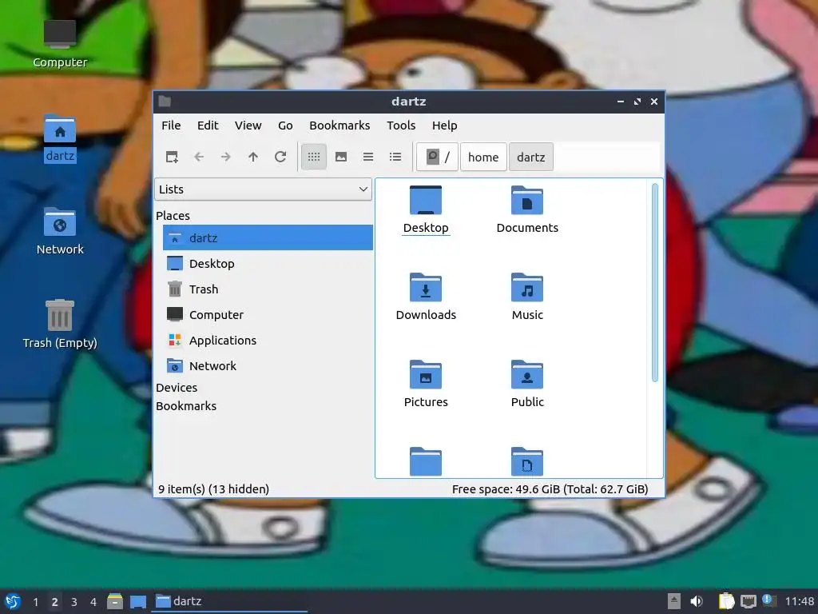This screenshot has width=818, height=614.
Task: Expand the Lists side pane dropdown
Action: coord(263,189)
